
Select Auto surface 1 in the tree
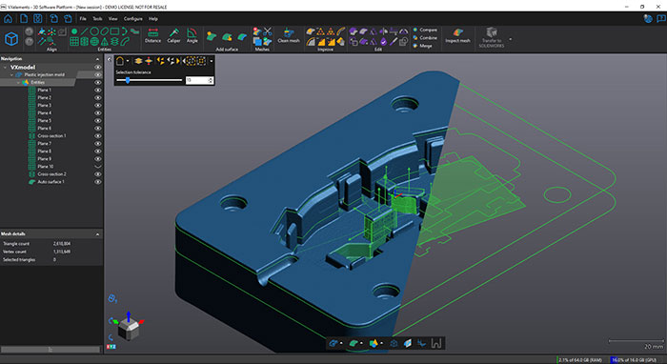click(x=51, y=182)
